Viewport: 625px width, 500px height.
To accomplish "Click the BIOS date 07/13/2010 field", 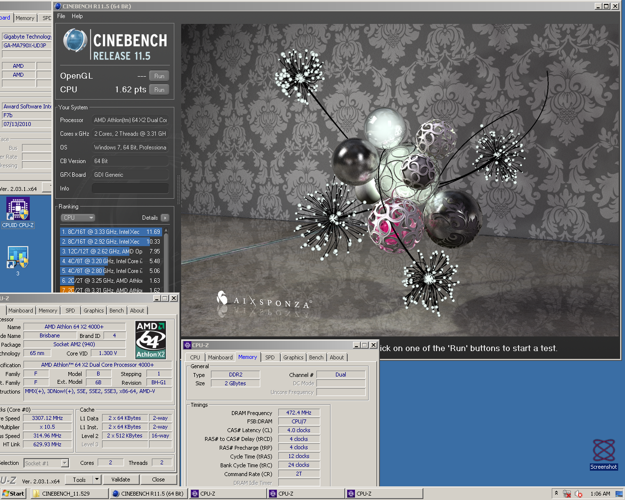I will 27,124.
